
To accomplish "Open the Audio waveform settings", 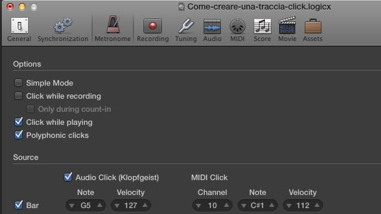I will click(x=212, y=30).
